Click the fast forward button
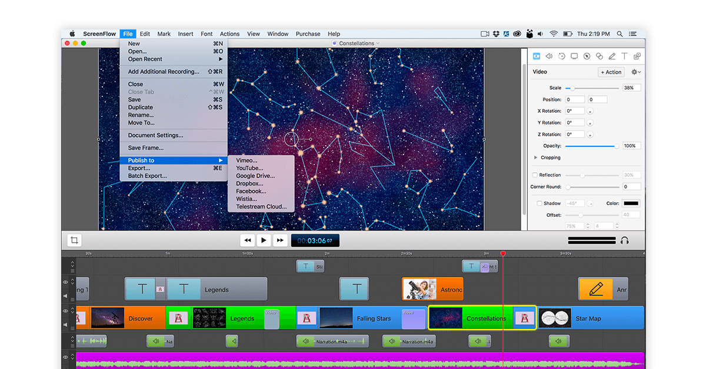Screen dimensions: 706x369 [x=281, y=240]
